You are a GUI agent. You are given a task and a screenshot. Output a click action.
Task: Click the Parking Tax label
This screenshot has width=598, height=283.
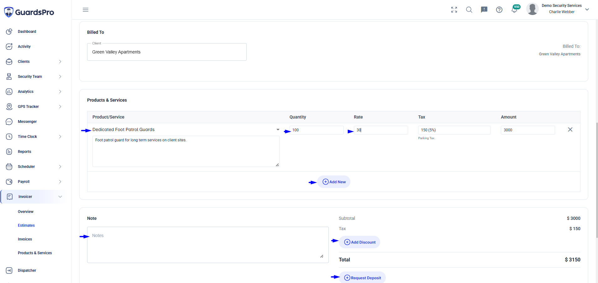[x=426, y=138]
